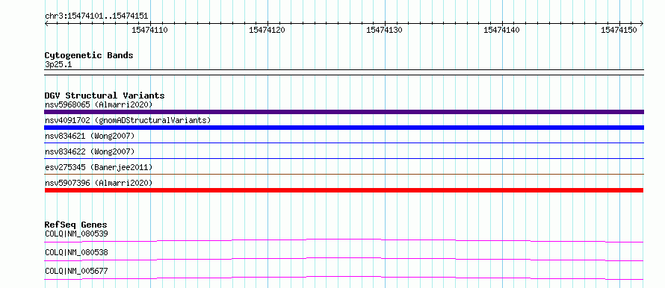Click the RefSeq Genes track heading

[x=76, y=225]
